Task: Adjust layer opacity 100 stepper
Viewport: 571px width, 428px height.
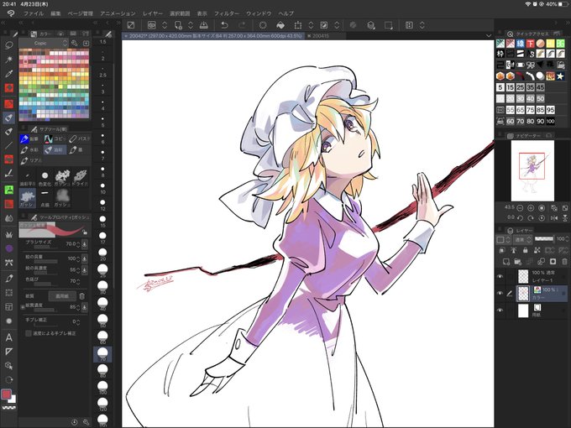Action: pos(567,238)
